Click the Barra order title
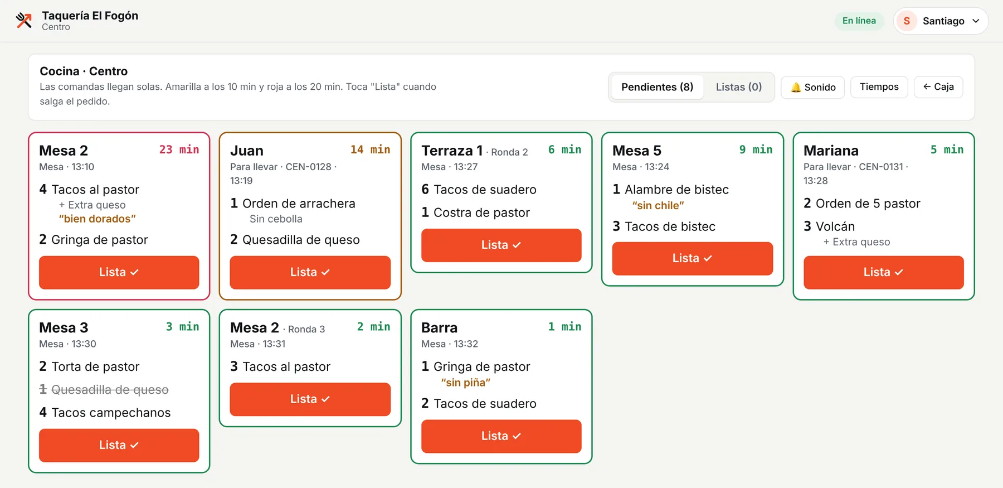 click(439, 327)
